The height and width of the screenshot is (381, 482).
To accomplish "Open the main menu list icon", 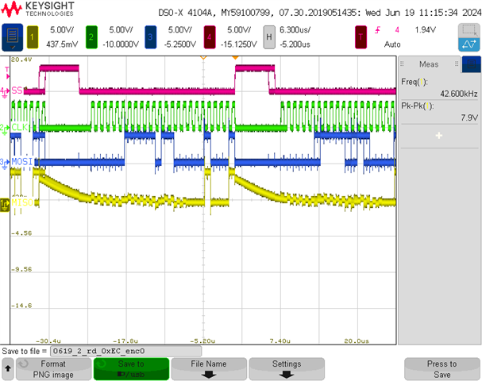I will (x=12, y=37).
